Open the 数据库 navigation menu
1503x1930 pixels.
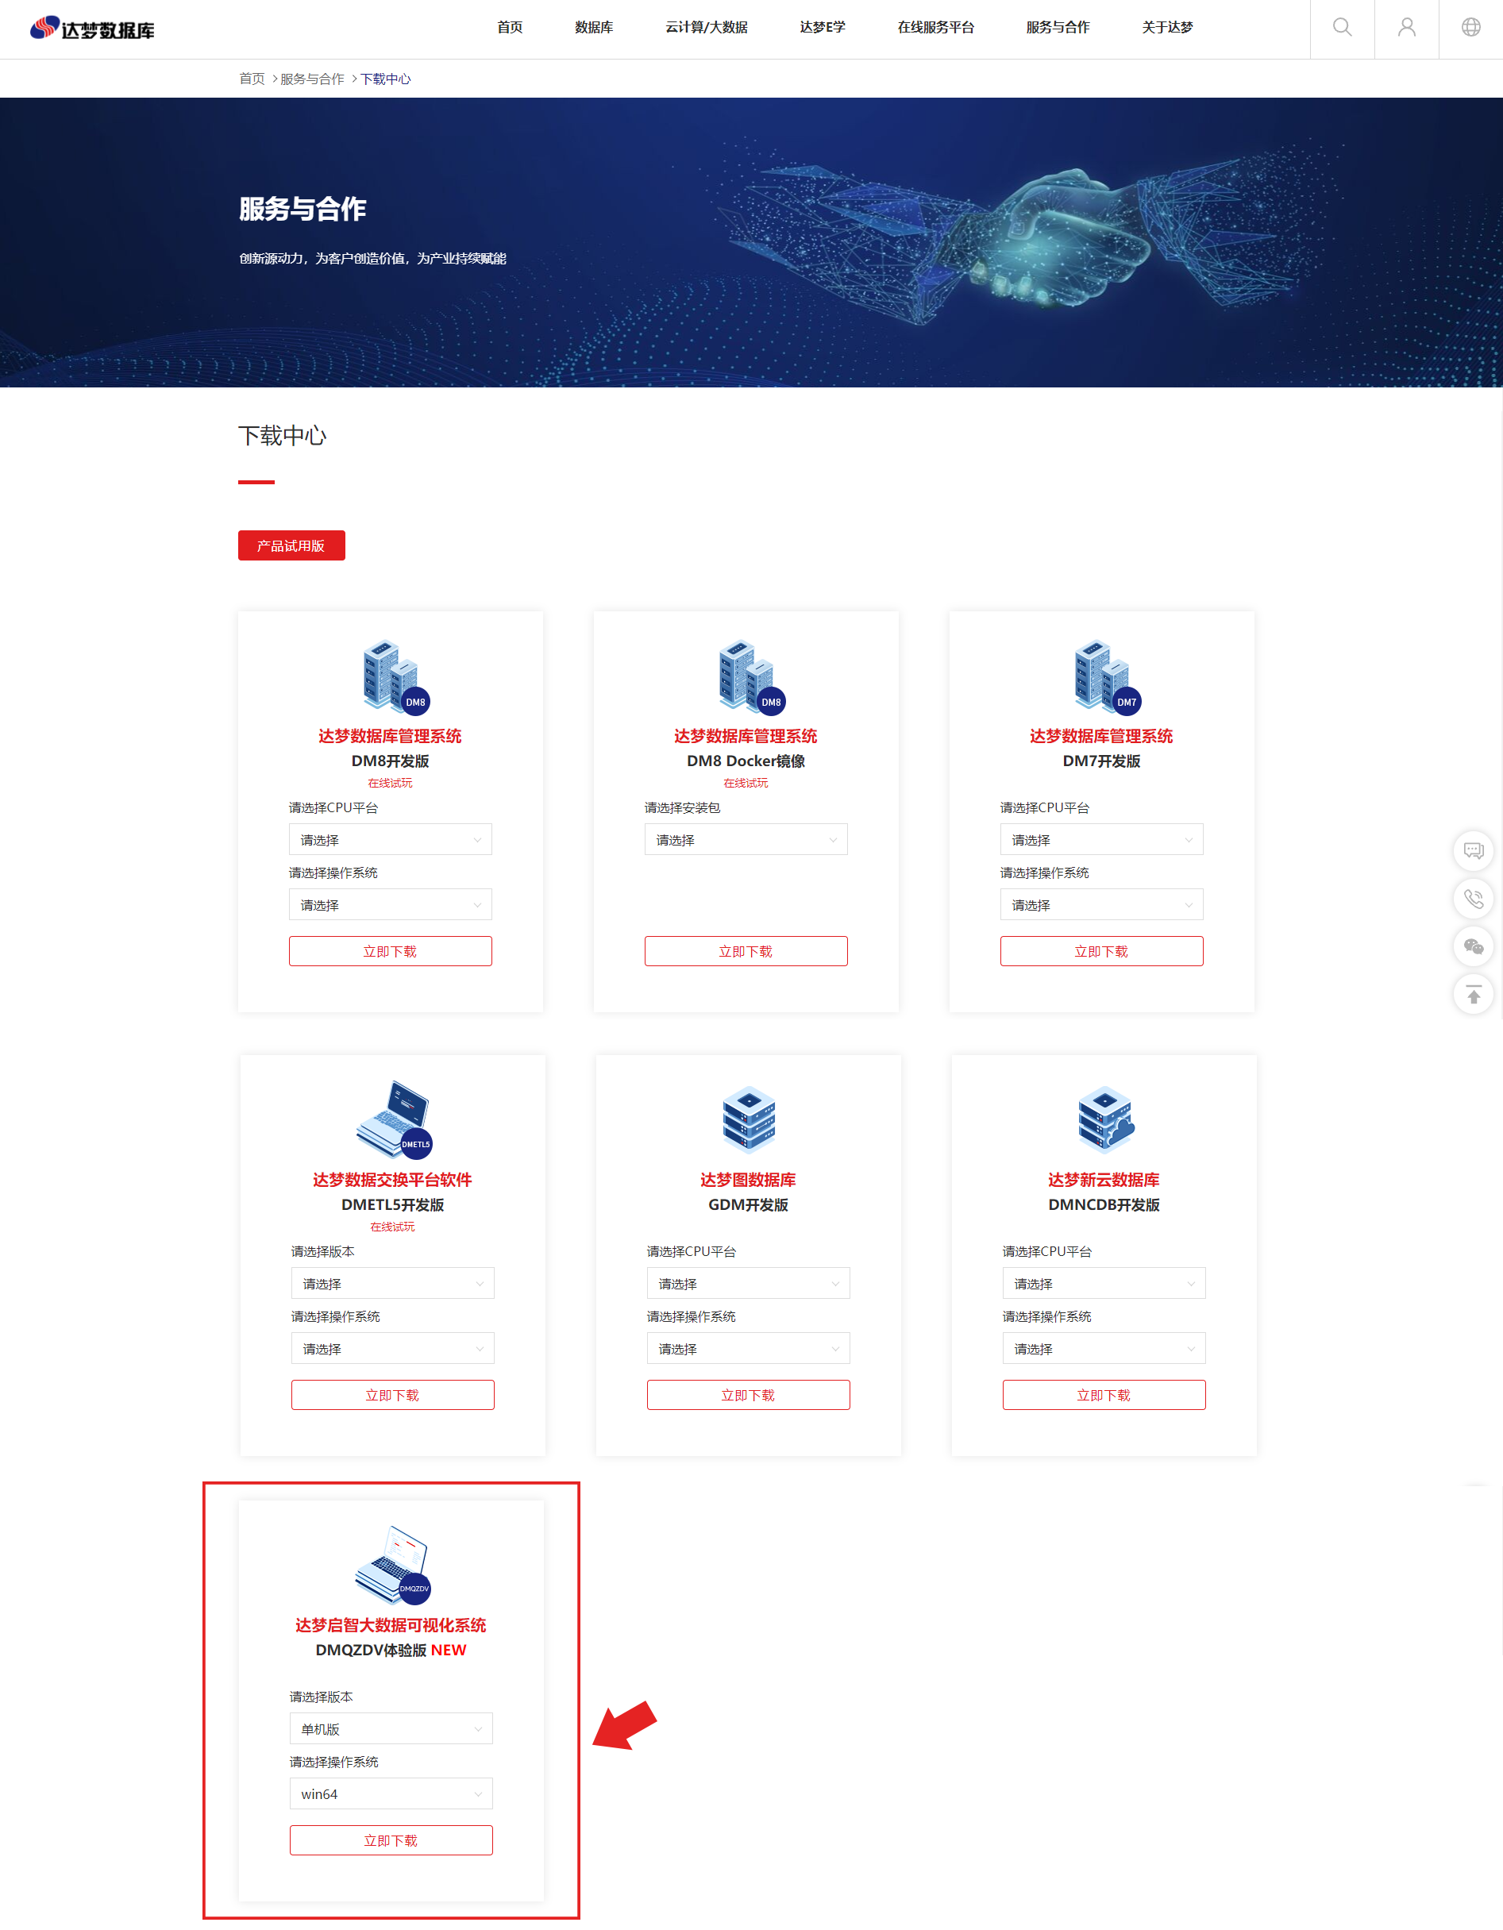594,28
